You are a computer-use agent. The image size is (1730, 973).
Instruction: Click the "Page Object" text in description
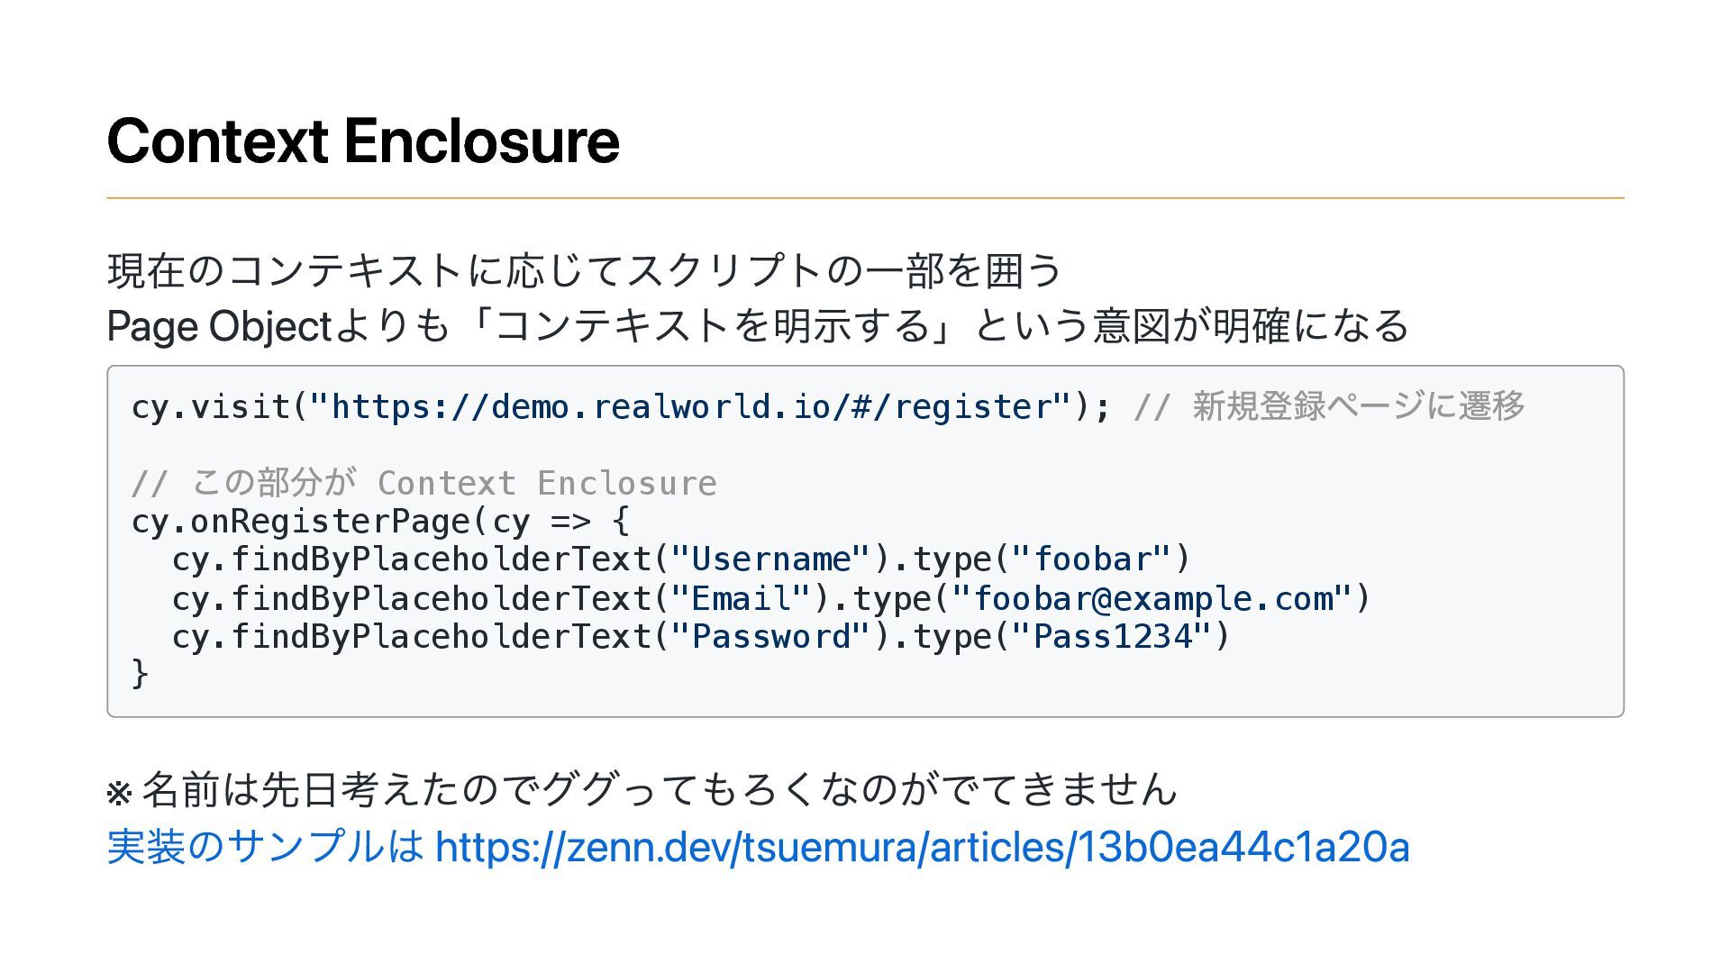pyautogui.click(x=219, y=326)
